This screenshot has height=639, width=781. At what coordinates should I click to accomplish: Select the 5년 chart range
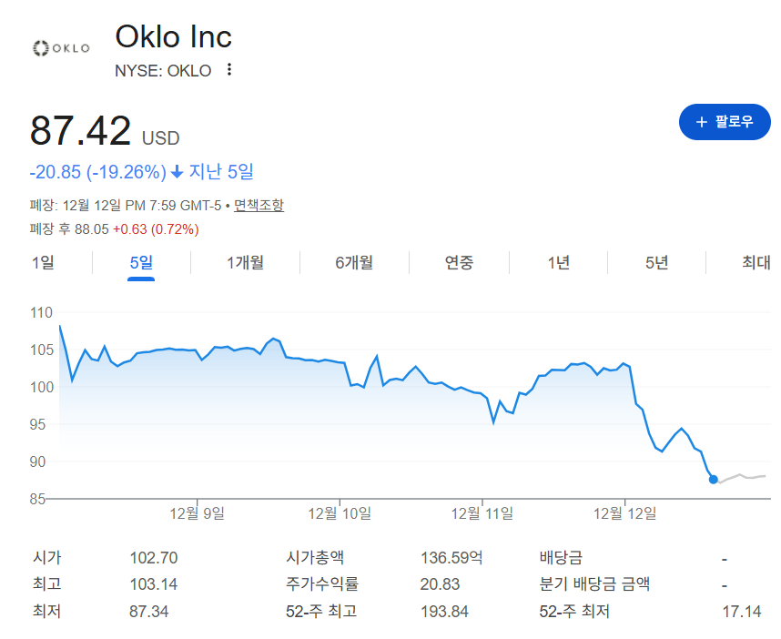pos(656,263)
